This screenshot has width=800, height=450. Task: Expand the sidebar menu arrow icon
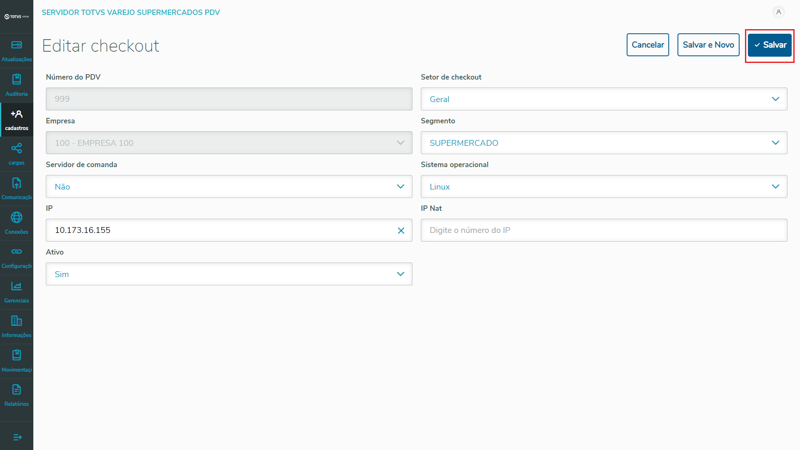click(17, 437)
